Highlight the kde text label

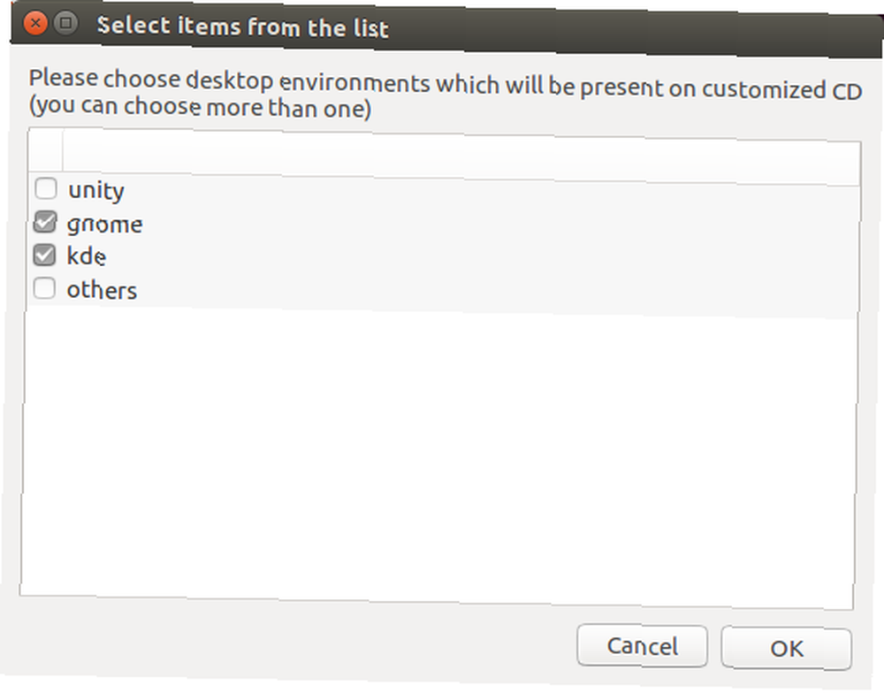(x=87, y=256)
